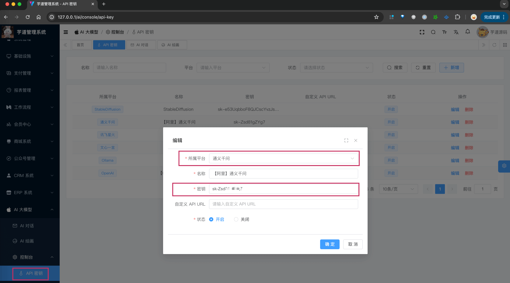Click the 确定 button to confirm
The image size is (510, 283).
[330, 244]
